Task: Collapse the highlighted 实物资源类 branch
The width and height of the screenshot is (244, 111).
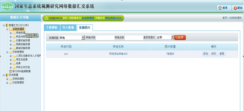Action: pos(7,29)
